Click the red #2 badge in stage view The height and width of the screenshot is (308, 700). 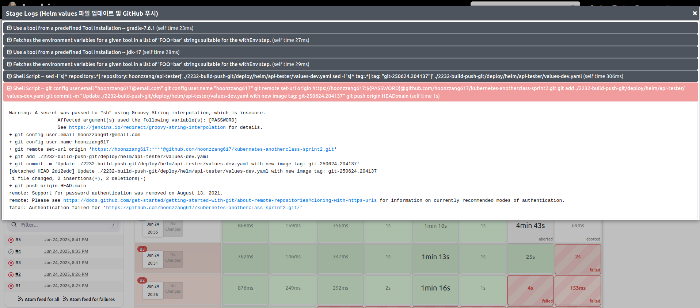click(142, 280)
